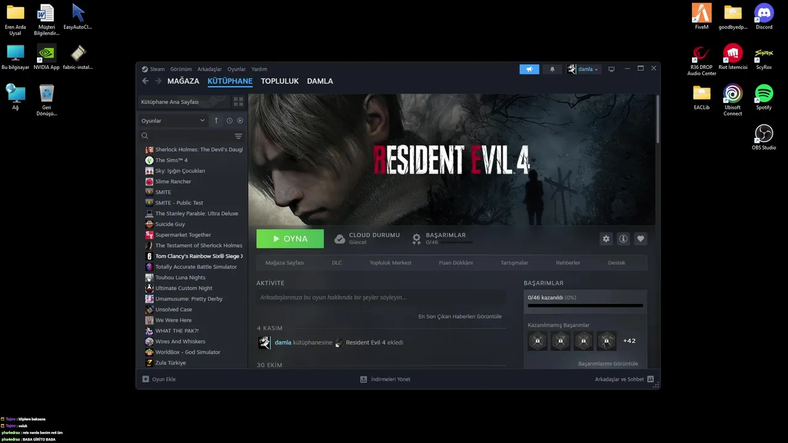Screen dimensions: 788x443
Task: Open İndirmeleri Yönet downloads
Action: pos(385,379)
